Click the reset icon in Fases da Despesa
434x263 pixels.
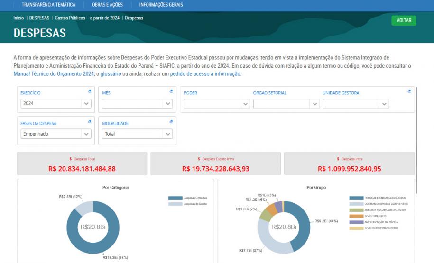[x=89, y=122]
